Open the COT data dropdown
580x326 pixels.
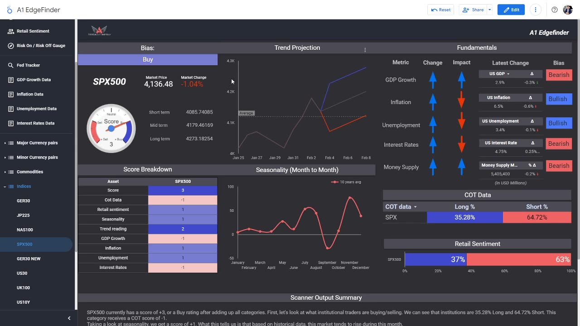pyautogui.click(x=415, y=207)
